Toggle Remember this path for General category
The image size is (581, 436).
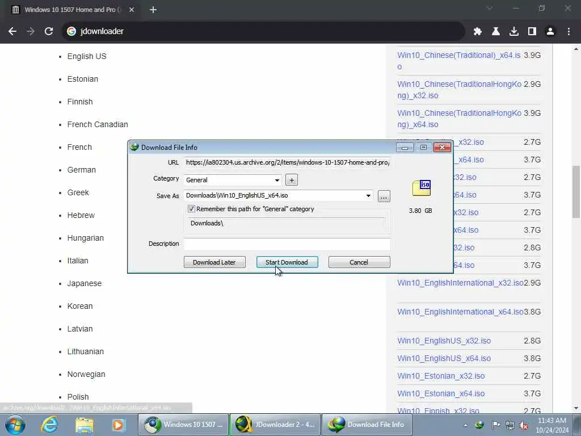click(x=191, y=209)
